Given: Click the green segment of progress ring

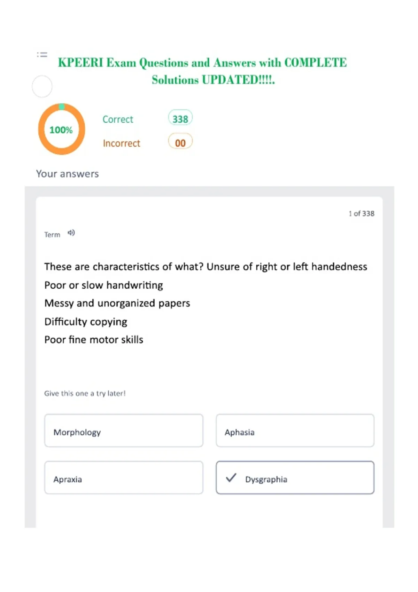Looking at the screenshot, I should click(62, 107).
